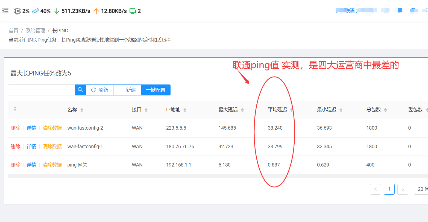This screenshot has width=428, height=222.
Task: Open 系统管理 breadcrumb link
Action: tap(36, 31)
